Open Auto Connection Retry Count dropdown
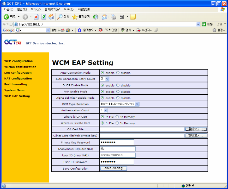The width and height of the screenshot is (228, 189). 107,79
